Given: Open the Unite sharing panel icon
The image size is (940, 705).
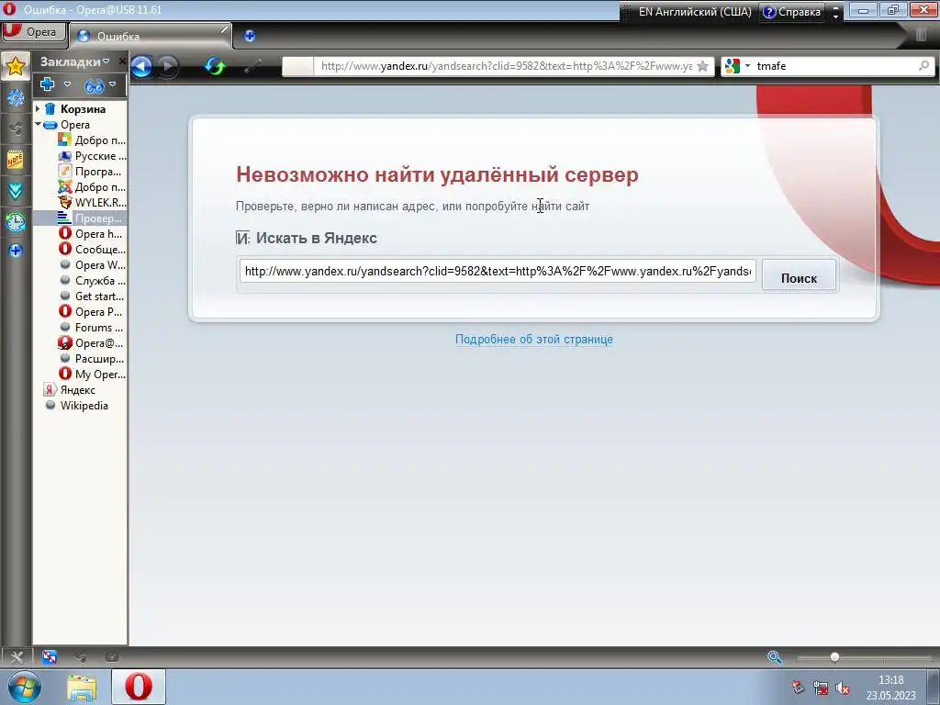Looking at the screenshot, I should (x=16, y=129).
